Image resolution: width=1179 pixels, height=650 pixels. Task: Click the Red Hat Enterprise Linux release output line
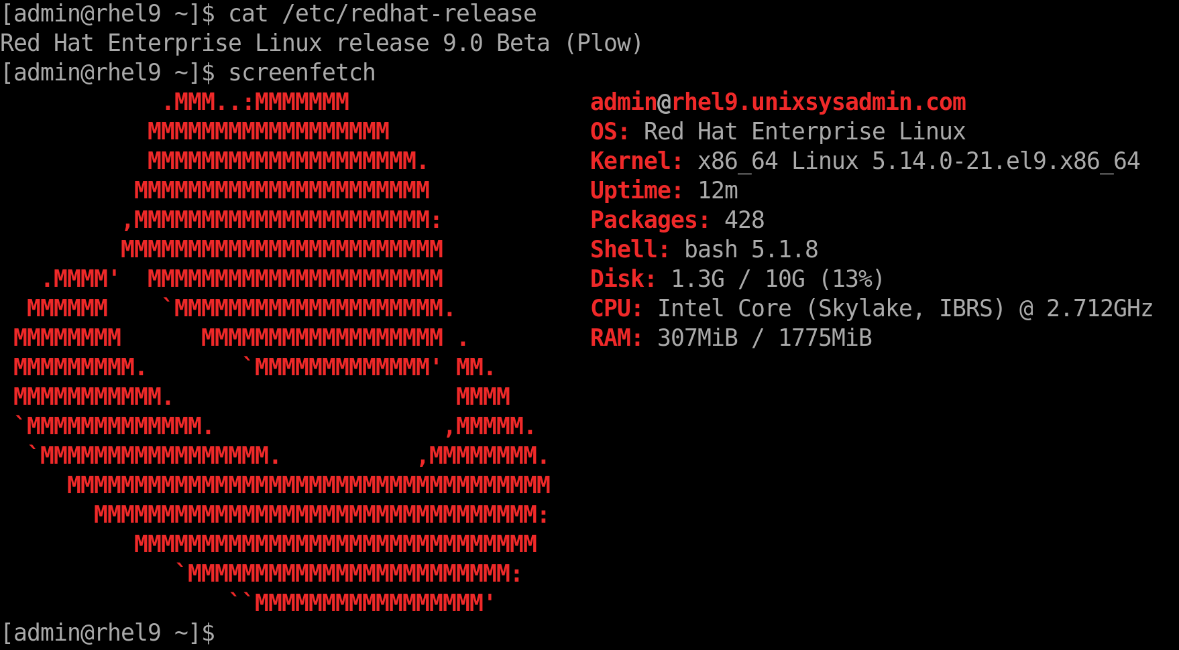(x=321, y=44)
